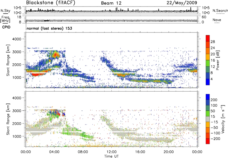Click the bottom red segment of Velocity color bar
Screen dimensions: 228x158
(208, 141)
